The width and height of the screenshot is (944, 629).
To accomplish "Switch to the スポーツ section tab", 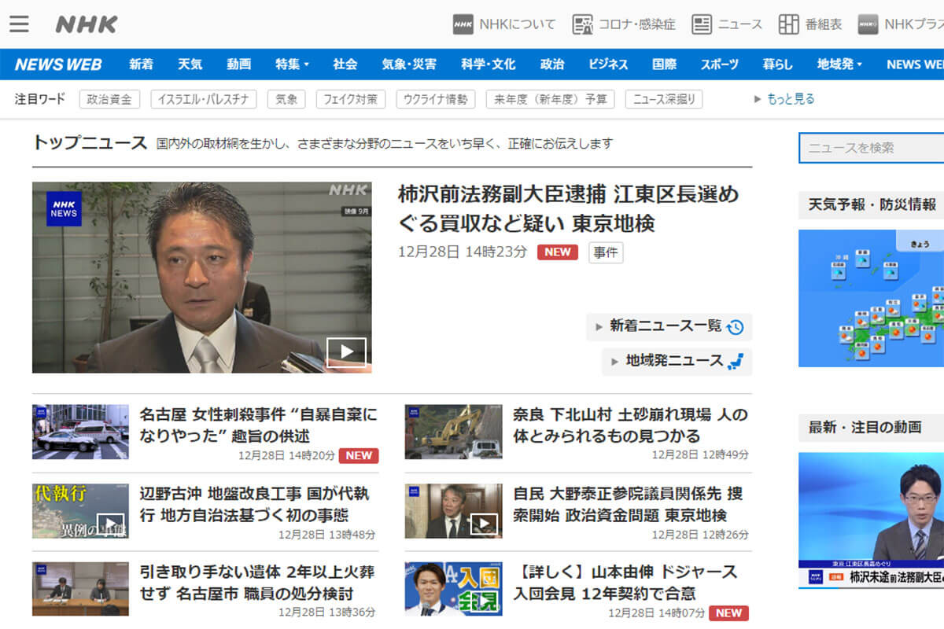I will pyautogui.click(x=718, y=64).
